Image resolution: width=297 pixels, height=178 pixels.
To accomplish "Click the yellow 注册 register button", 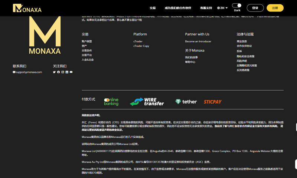I will 275,8.
